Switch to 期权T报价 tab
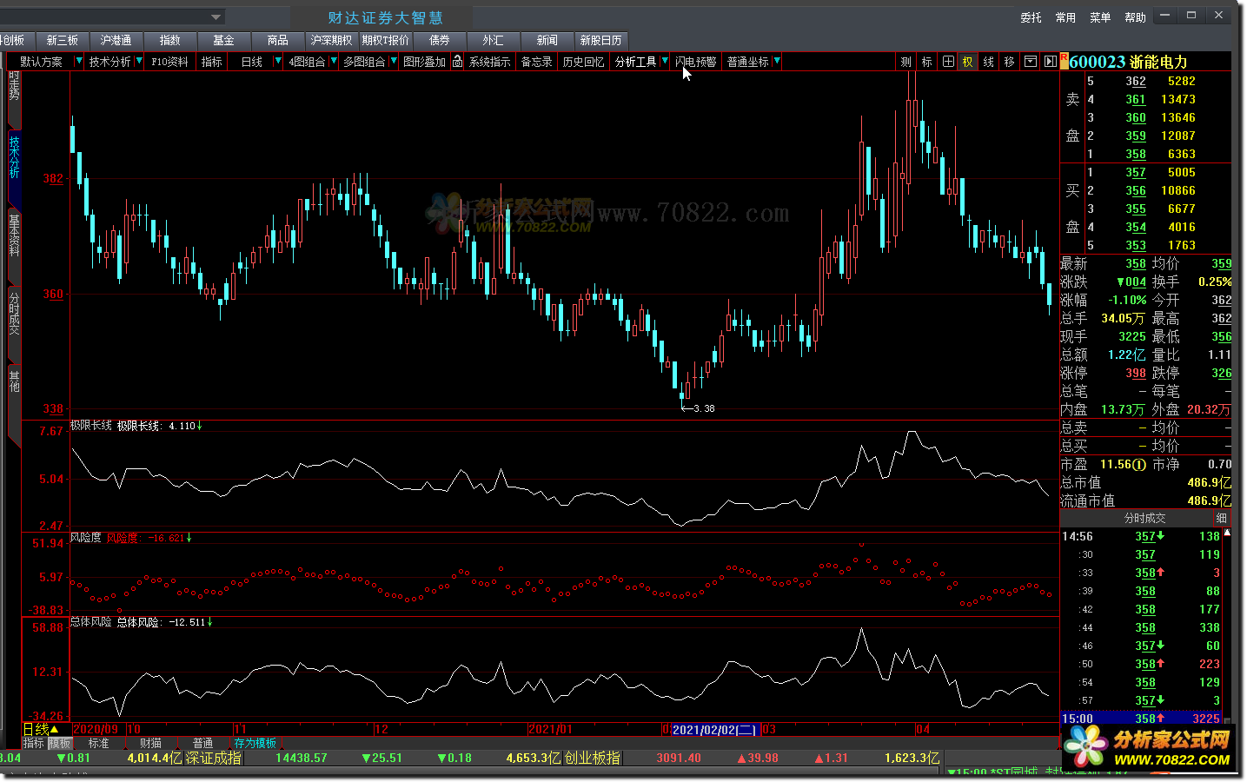Image resolution: width=1247 pixels, height=782 pixels. [x=385, y=41]
